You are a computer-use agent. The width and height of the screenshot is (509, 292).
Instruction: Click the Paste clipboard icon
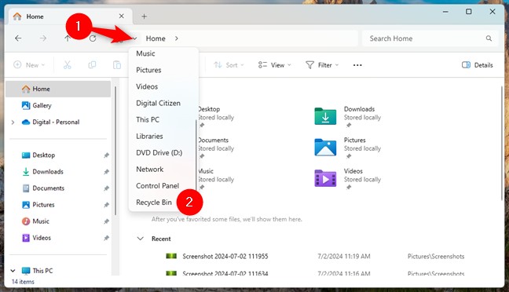pyautogui.click(x=117, y=65)
